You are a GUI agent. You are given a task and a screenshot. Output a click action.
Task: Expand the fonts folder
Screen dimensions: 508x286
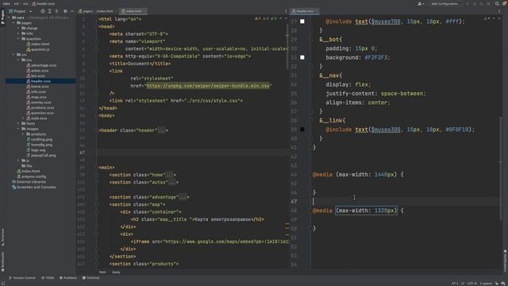[18, 124]
